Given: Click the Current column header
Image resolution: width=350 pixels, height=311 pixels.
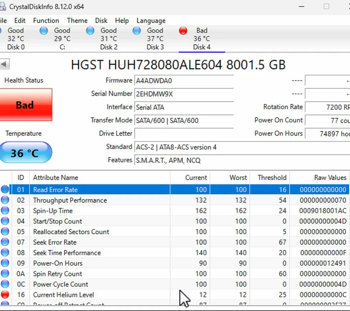Looking at the screenshot, I should 190,177.
